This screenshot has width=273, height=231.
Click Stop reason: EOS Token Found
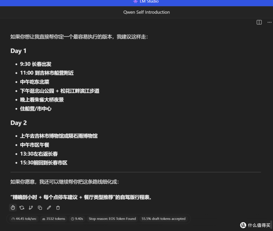coord(112,219)
